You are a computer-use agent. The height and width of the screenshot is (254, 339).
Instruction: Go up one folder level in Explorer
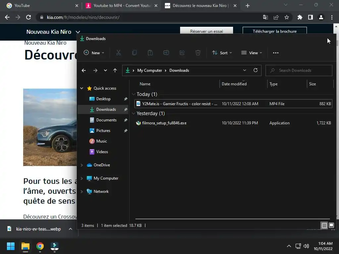115,70
